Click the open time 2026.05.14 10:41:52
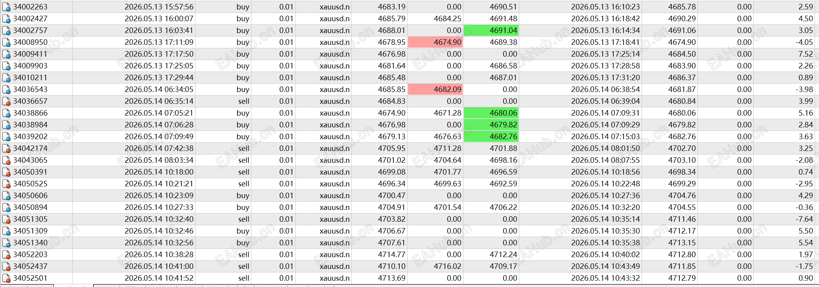 [159, 278]
